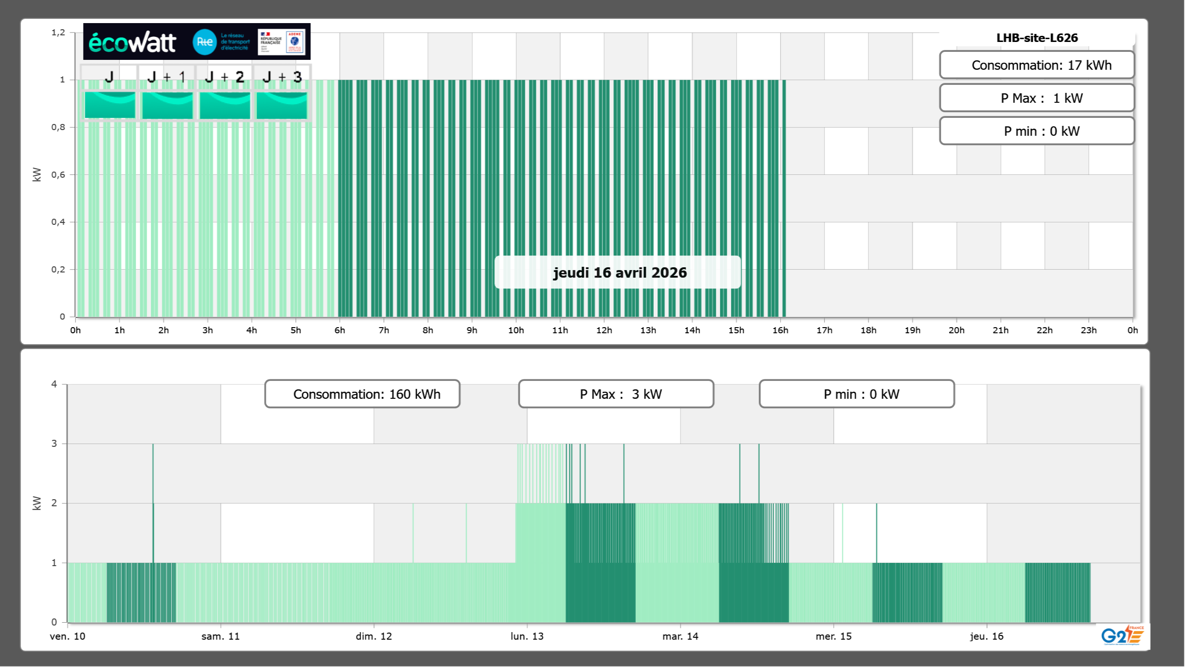Click the écowatt logo

[x=132, y=42]
